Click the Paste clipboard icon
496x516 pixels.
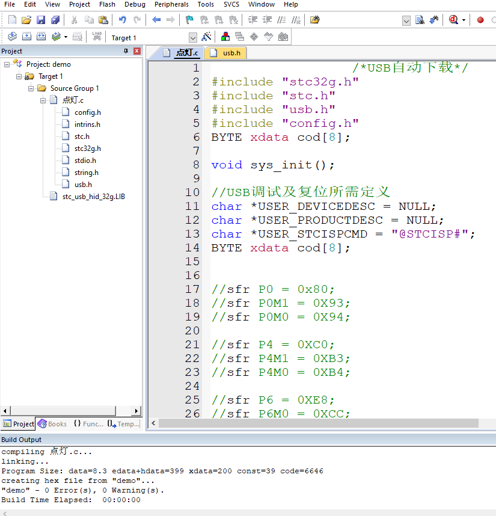103,20
